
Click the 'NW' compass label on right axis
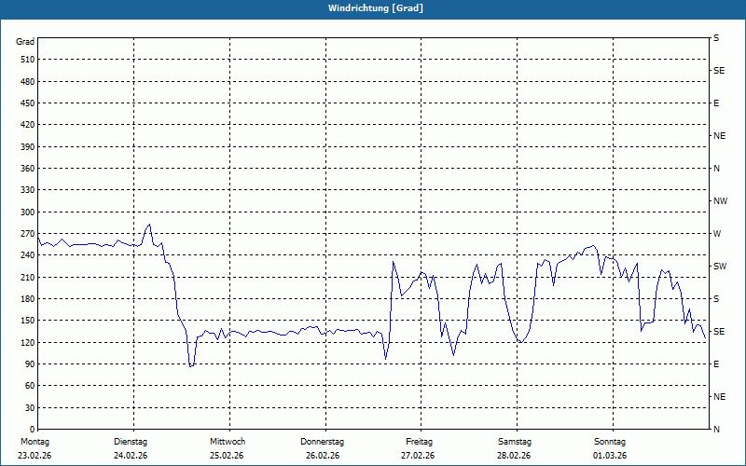[x=720, y=201]
